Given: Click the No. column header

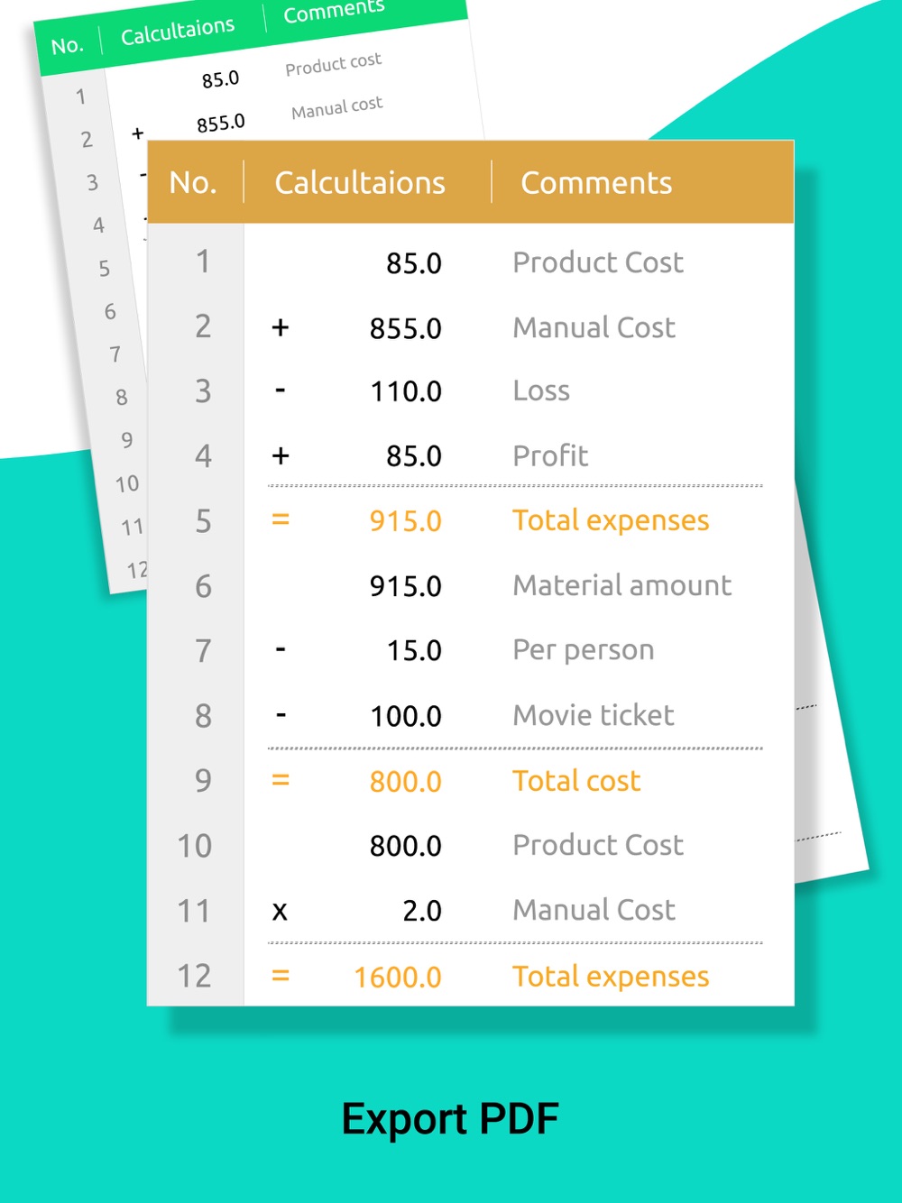Looking at the screenshot, I should 193,183.
